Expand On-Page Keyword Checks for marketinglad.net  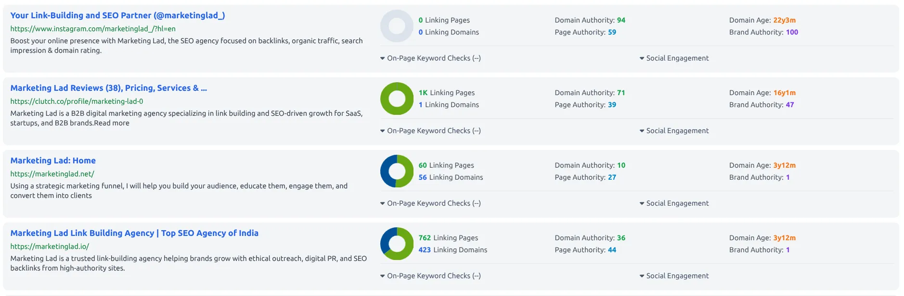point(430,203)
